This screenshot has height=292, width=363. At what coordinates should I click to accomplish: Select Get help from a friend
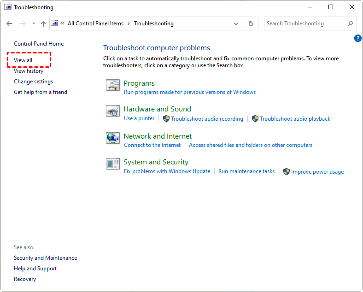[41, 92]
